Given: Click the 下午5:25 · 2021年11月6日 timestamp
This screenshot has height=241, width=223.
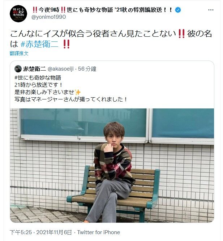Looking at the screenshot, I should tap(41, 232).
